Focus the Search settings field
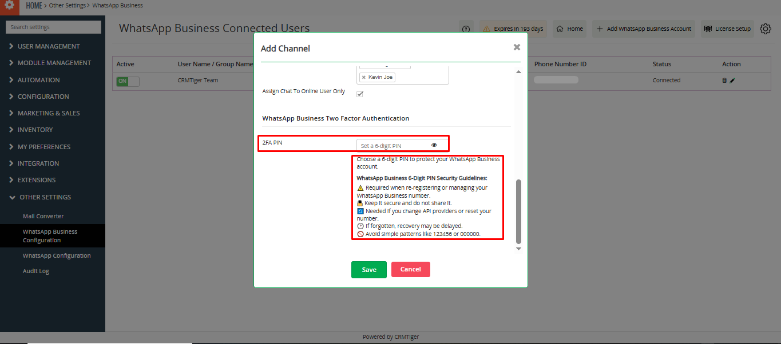The height and width of the screenshot is (344, 781). pyautogui.click(x=53, y=27)
